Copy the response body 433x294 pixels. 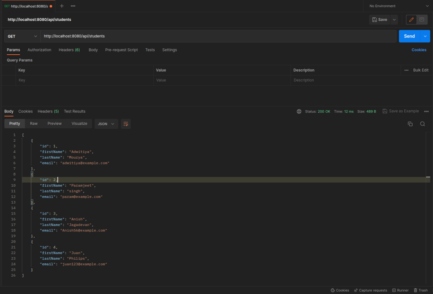point(410,124)
